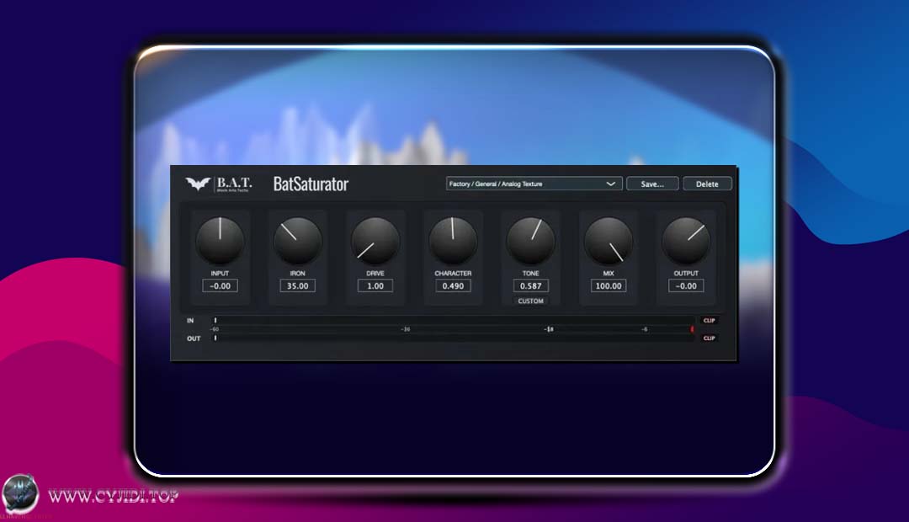Select the CHARACTER knob
Screen dimensions: 909x522
click(x=453, y=239)
